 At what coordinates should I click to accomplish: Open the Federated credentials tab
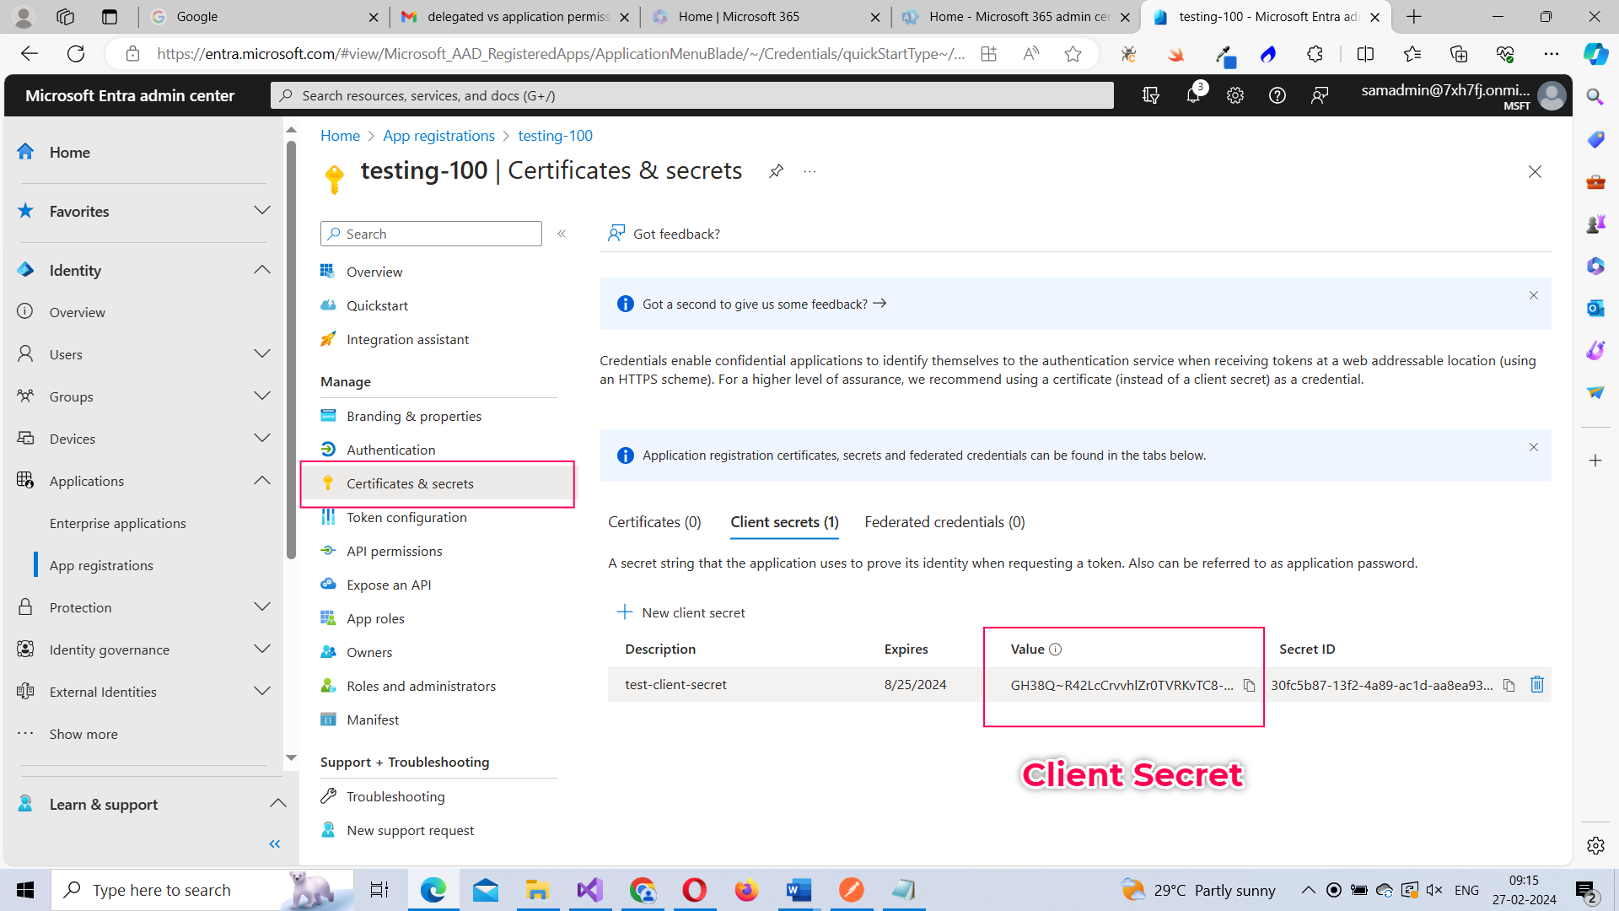click(x=944, y=521)
